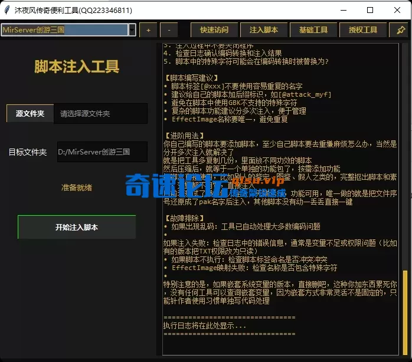Click the 请选择源文件夹 input field
The image size is (412, 362).
coord(100,114)
